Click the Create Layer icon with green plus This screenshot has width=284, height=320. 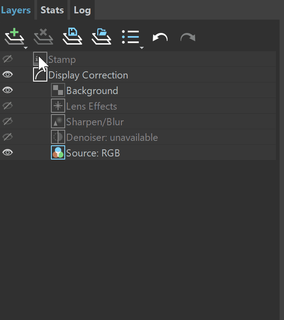14,37
